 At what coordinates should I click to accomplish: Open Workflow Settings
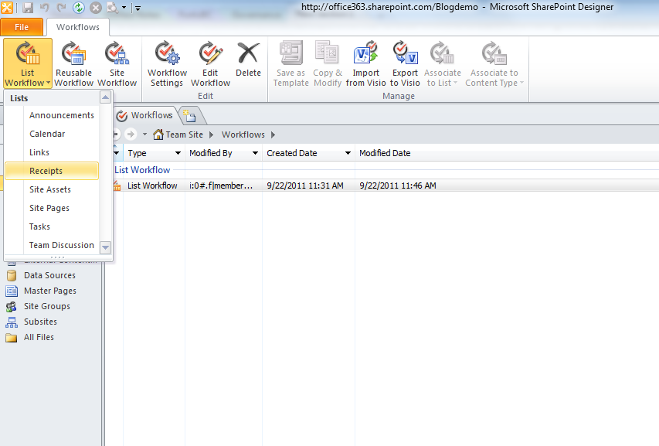point(168,63)
